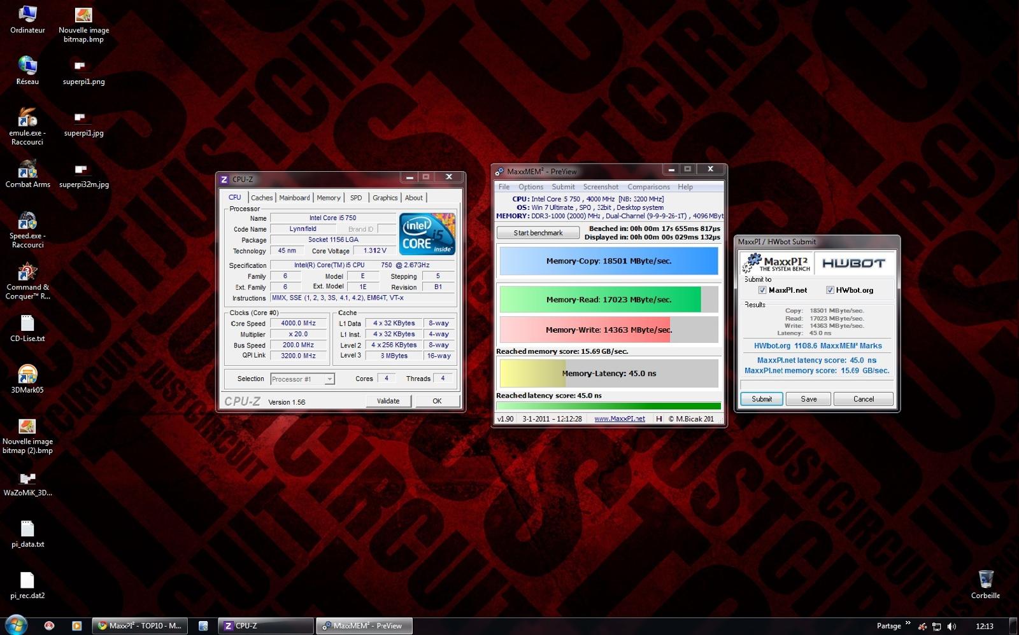Click the taskbar clock showing 12:13
This screenshot has height=635, width=1019.
(x=985, y=626)
